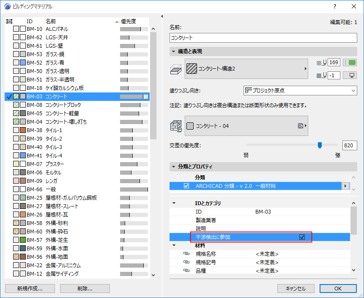Click the OK button
The height and width of the screenshot is (298, 364).
click(338, 288)
